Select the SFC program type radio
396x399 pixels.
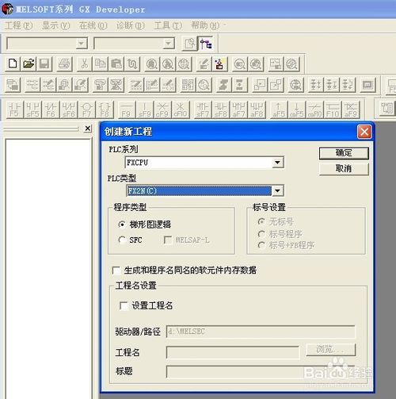(x=122, y=240)
